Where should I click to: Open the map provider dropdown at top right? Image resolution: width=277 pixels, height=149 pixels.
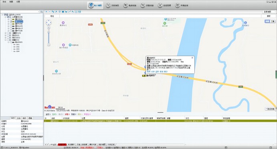pos(269,12)
